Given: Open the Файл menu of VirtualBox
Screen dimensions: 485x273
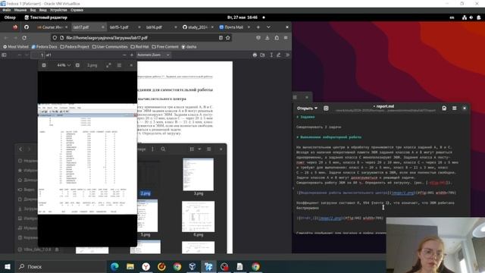Looking at the screenshot, I should coord(7,10).
